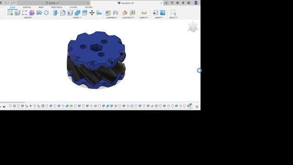
Task: Click the first timeline feature icon
Action: (10, 106)
